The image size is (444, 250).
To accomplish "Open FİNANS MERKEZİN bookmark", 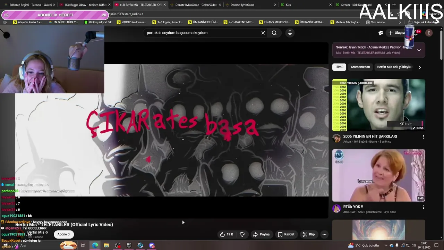I will click(x=274, y=22).
